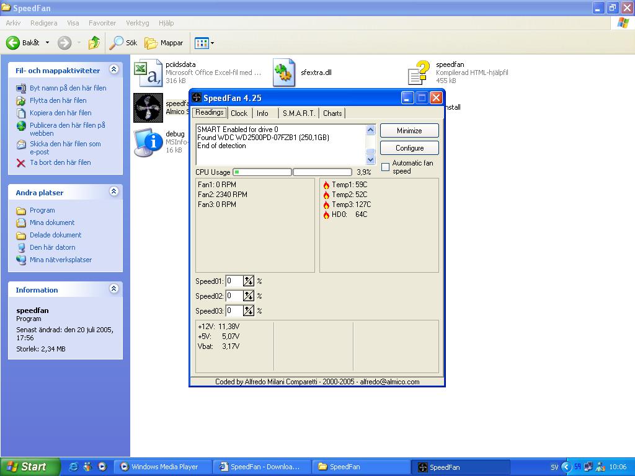Collapse Information panel
Image resolution: width=635 pixels, height=476 pixels.
tap(114, 289)
